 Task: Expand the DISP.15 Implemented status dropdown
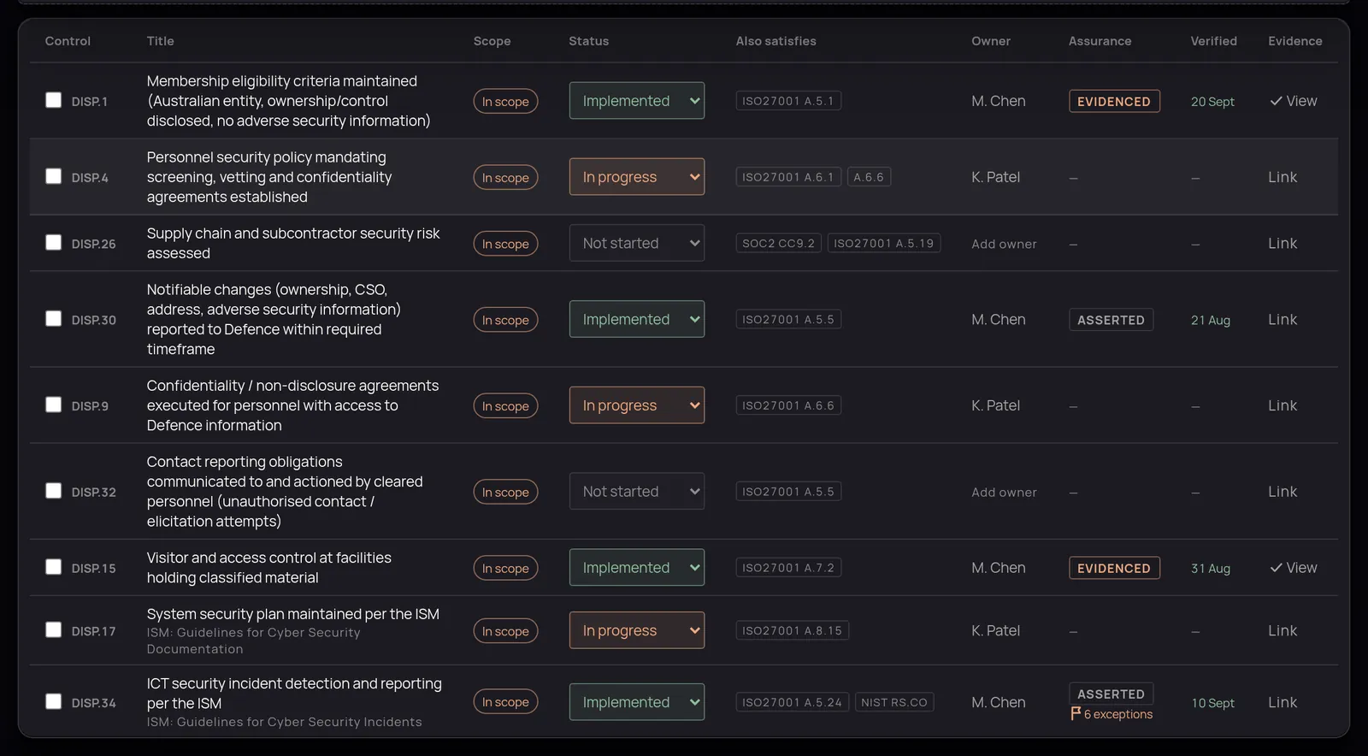point(637,568)
